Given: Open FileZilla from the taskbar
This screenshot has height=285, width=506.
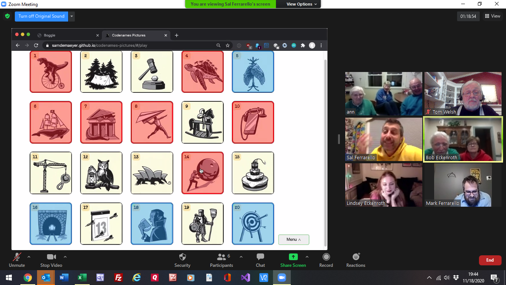Looking at the screenshot, I should click(x=119, y=278).
